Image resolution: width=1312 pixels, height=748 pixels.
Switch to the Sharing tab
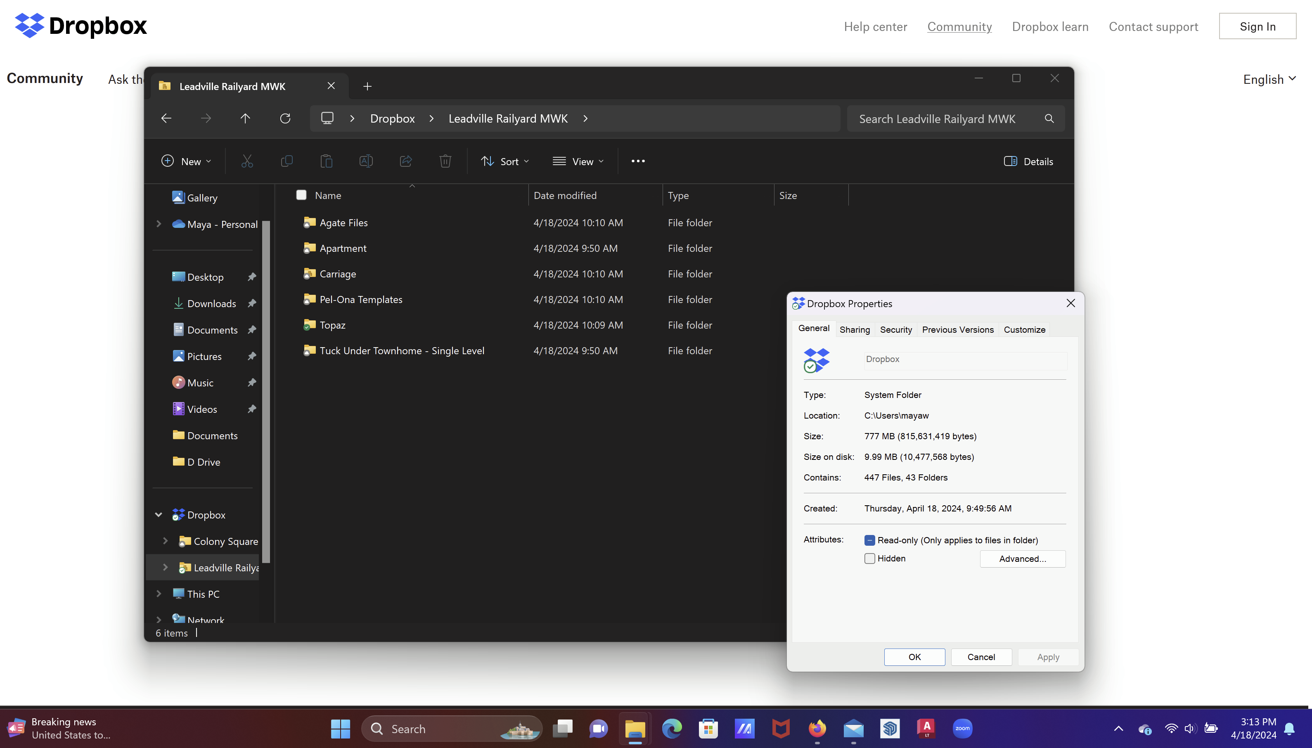pyautogui.click(x=854, y=330)
